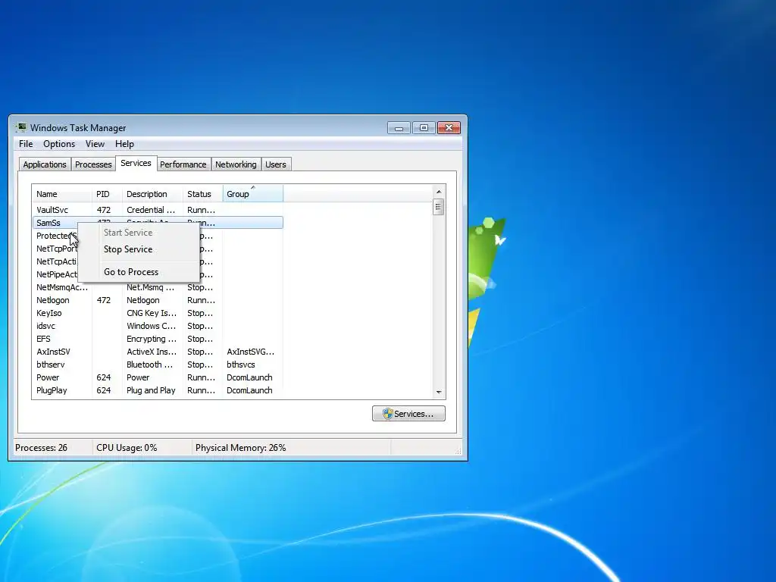
Task: Click the scroll up arrow in service list
Action: point(439,192)
